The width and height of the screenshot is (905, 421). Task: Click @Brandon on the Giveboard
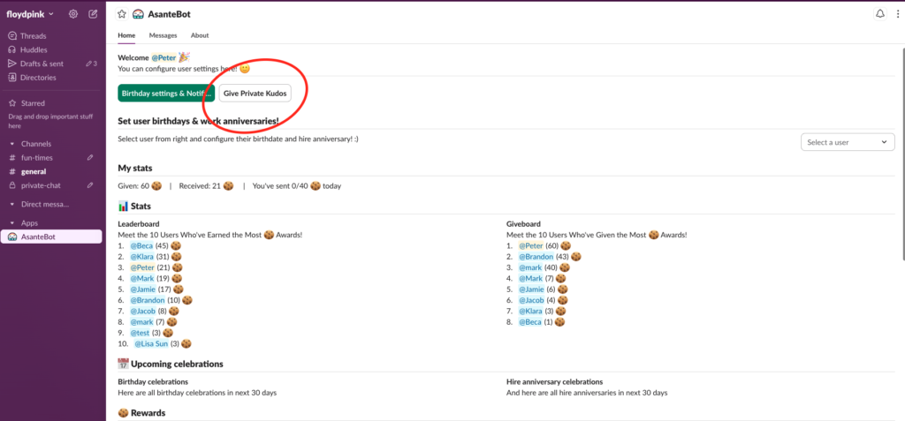pos(536,257)
